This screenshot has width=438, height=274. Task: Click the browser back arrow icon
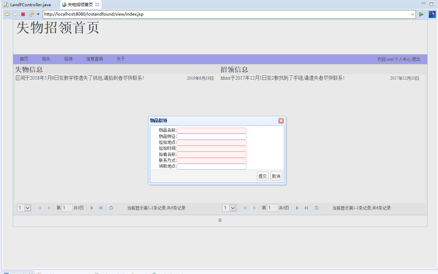pyautogui.click(x=7, y=14)
